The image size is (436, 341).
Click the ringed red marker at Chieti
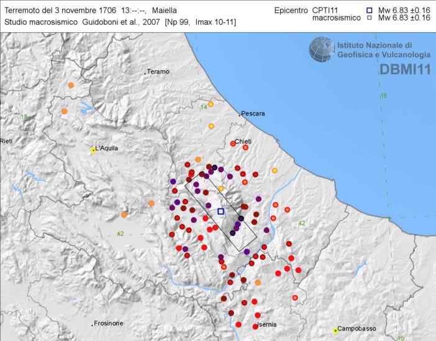(x=233, y=143)
